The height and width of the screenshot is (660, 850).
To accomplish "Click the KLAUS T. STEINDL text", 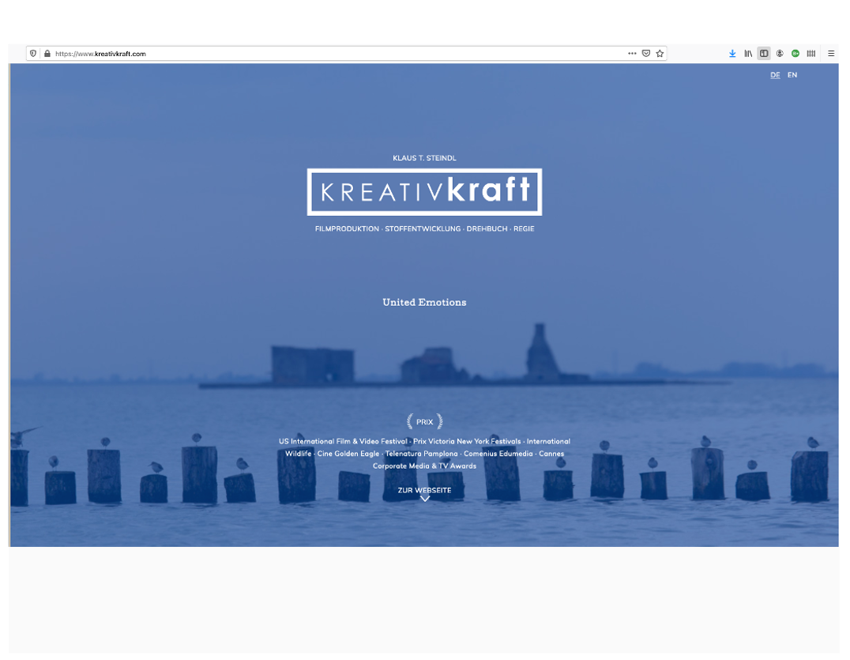I will (424, 158).
